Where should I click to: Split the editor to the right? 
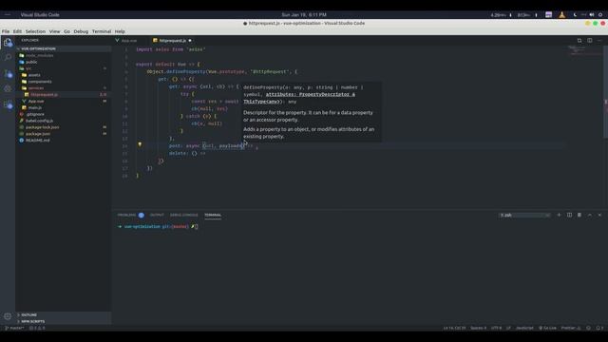589,40
